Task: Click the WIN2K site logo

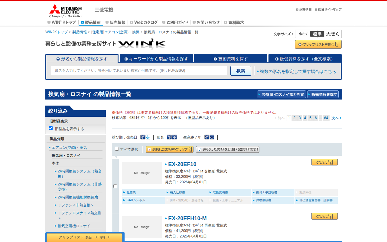Action: pos(142,44)
